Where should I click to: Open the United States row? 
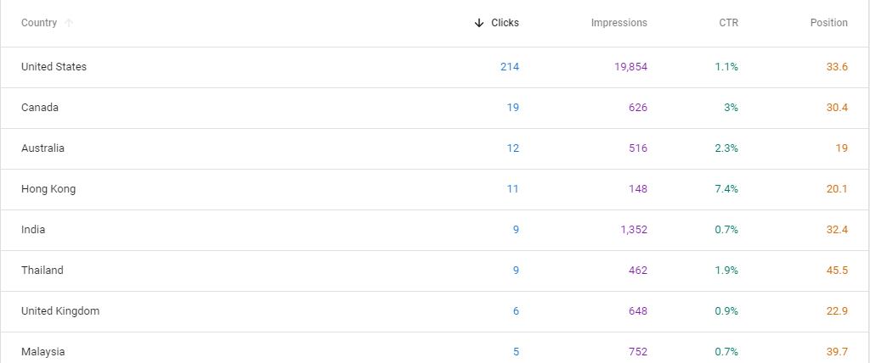coord(435,67)
